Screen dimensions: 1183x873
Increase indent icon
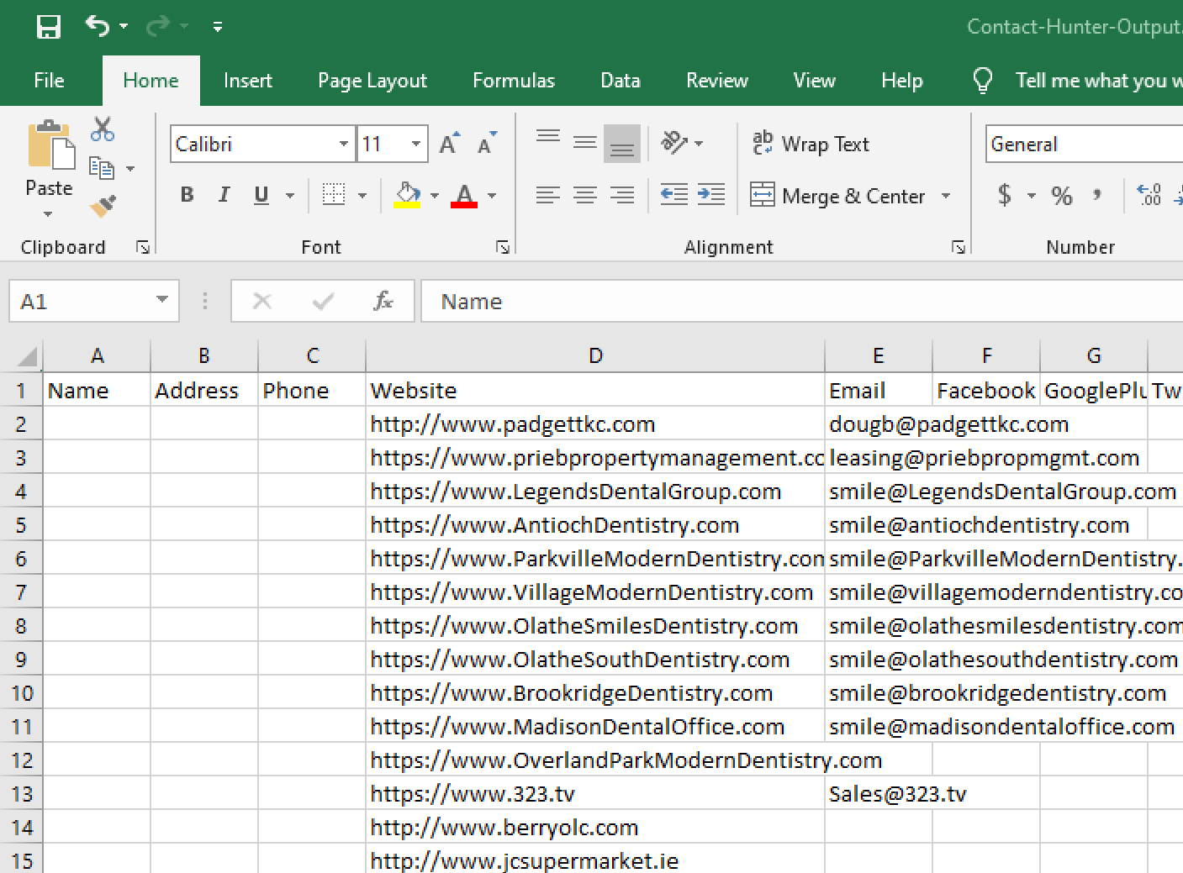tap(711, 195)
